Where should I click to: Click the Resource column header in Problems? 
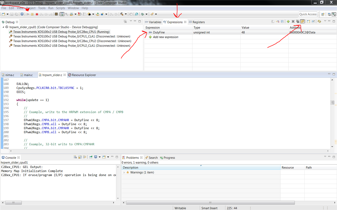(292, 168)
